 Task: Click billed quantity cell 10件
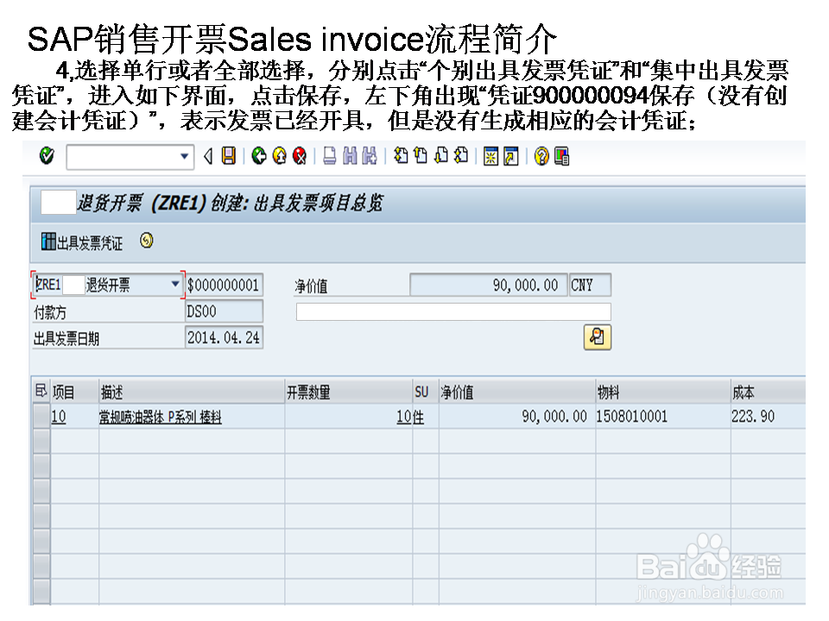click(410, 417)
